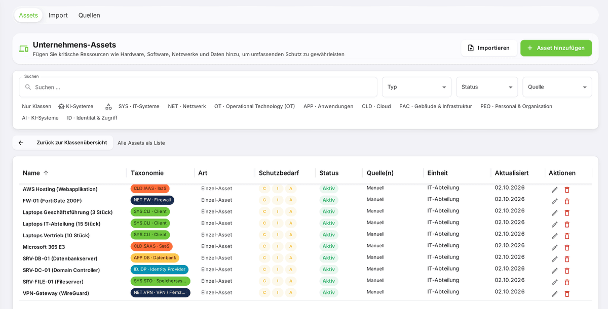Edit Laptops Geschäftsführung (3 Stück) row
The height and width of the screenshot is (309, 608).
point(554,213)
